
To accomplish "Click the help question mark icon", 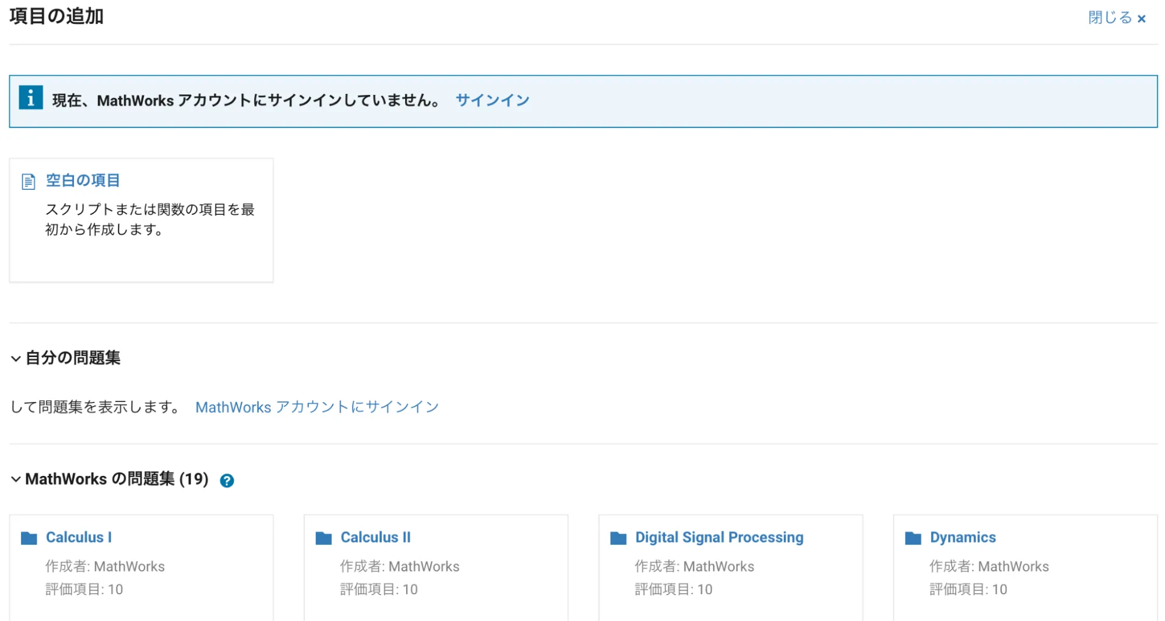I will click(x=227, y=481).
